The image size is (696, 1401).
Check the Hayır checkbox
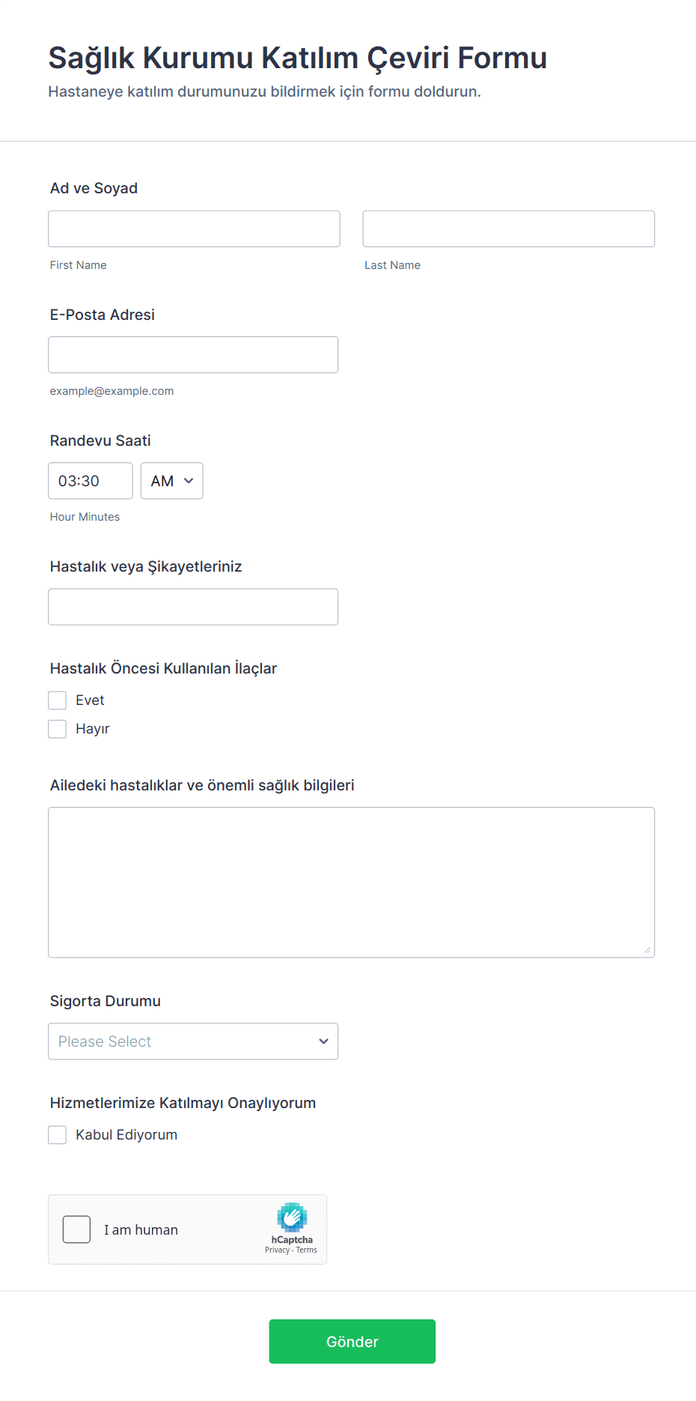click(x=58, y=729)
